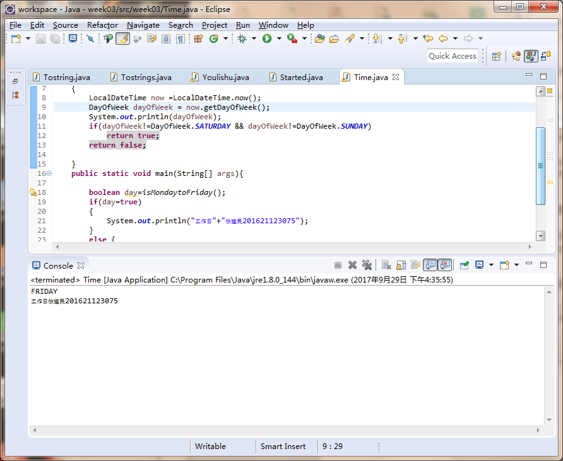
Task: Toggle Show Console on Standard Error
Action: tap(445, 265)
